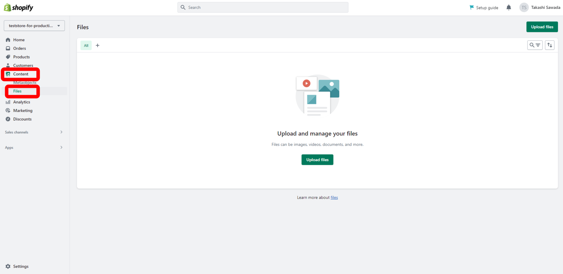Open the Home icon in sidebar
Screen dimensions: 563x274
click(x=8, y=40)
